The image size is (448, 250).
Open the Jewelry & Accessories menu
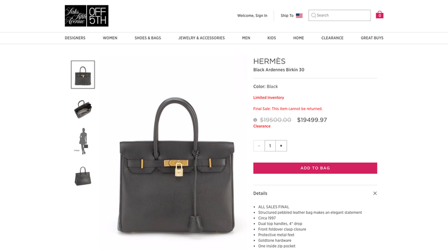201,38
